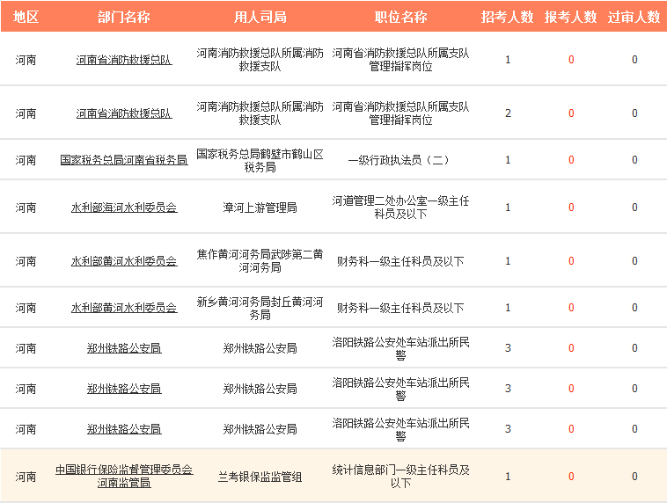Click the 过审人数 0 in the 漳河上游管理局 row
Image resolution: width=667 pixels, height=503 pixels.
pyautogui.click(x=634, y=208)
